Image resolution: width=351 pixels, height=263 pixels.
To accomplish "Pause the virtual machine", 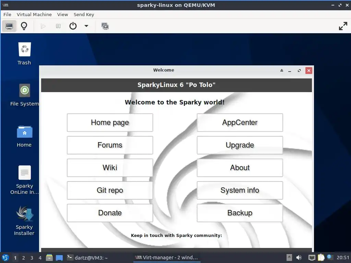I will point(58,26).
